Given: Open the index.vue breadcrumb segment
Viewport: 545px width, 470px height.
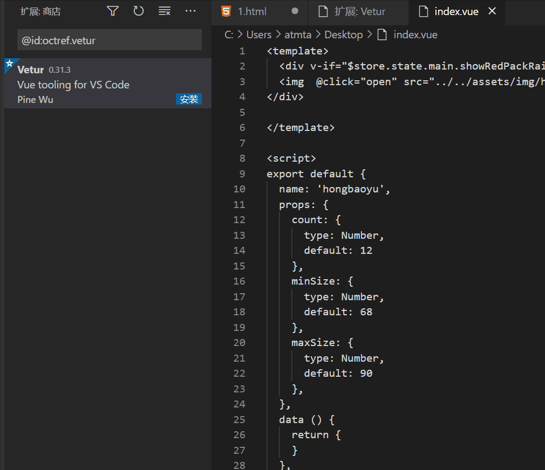Looking at the screenshot, I should click(415, 34).
